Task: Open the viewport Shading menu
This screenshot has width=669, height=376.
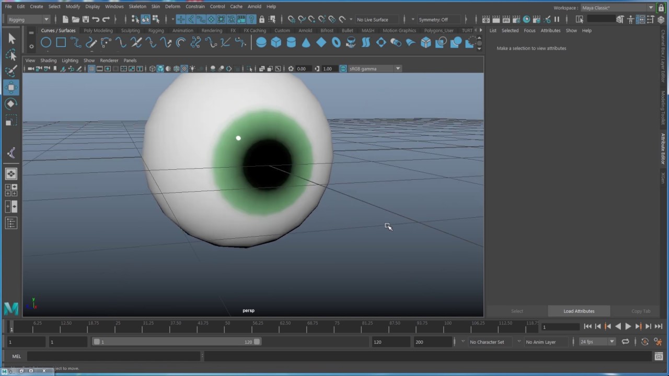Action: click(48, 60)
